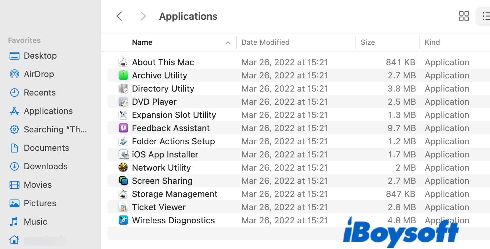
Task: Switch to list view mode
Action: tap(485, 16)
